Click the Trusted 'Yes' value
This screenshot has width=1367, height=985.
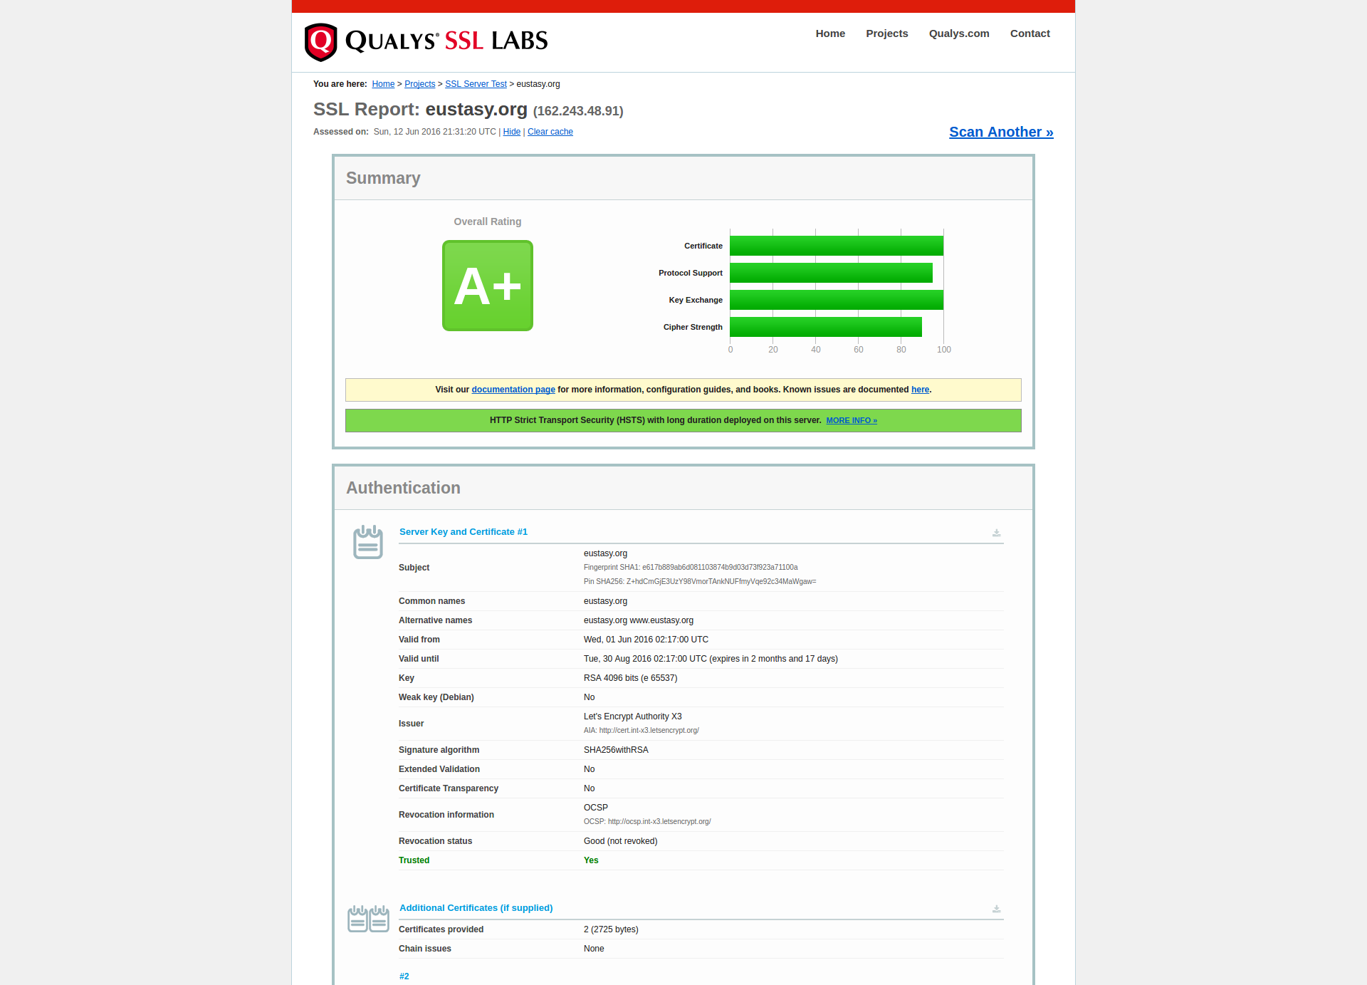click(591, 860)
